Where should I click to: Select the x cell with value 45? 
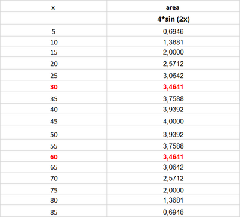click(x=54, y=120)
